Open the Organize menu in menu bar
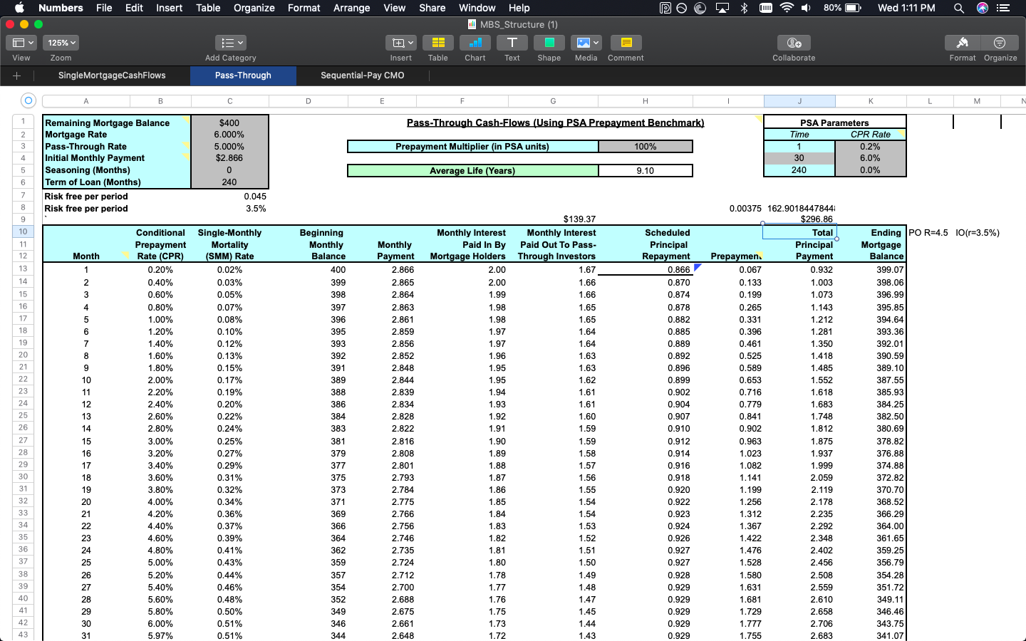The height and width of the screenshot is (641, 1026). click(x=254, y=8)
